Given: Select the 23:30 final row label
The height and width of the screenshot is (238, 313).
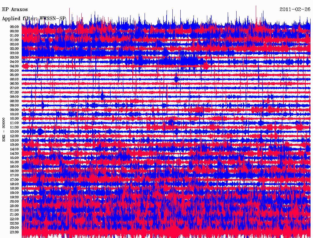Looking at the screenshot, I should tap(14, 232).
